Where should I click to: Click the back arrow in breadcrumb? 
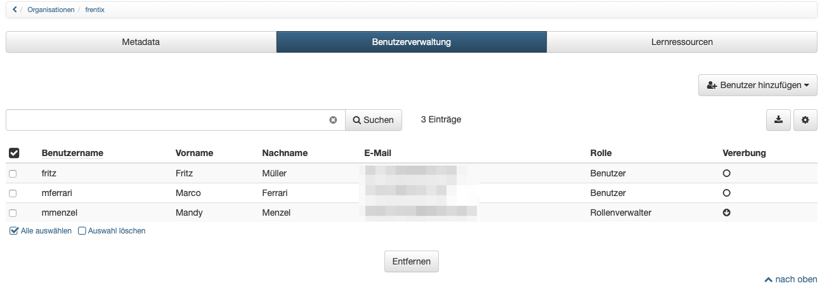(x=15, y=10)
